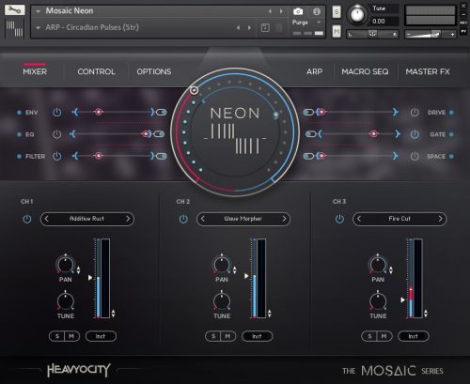Go to next instrument arrow beside Mosaic Neon
The height and width of the screenshot is (384, 470).
[x=281, y=11]
